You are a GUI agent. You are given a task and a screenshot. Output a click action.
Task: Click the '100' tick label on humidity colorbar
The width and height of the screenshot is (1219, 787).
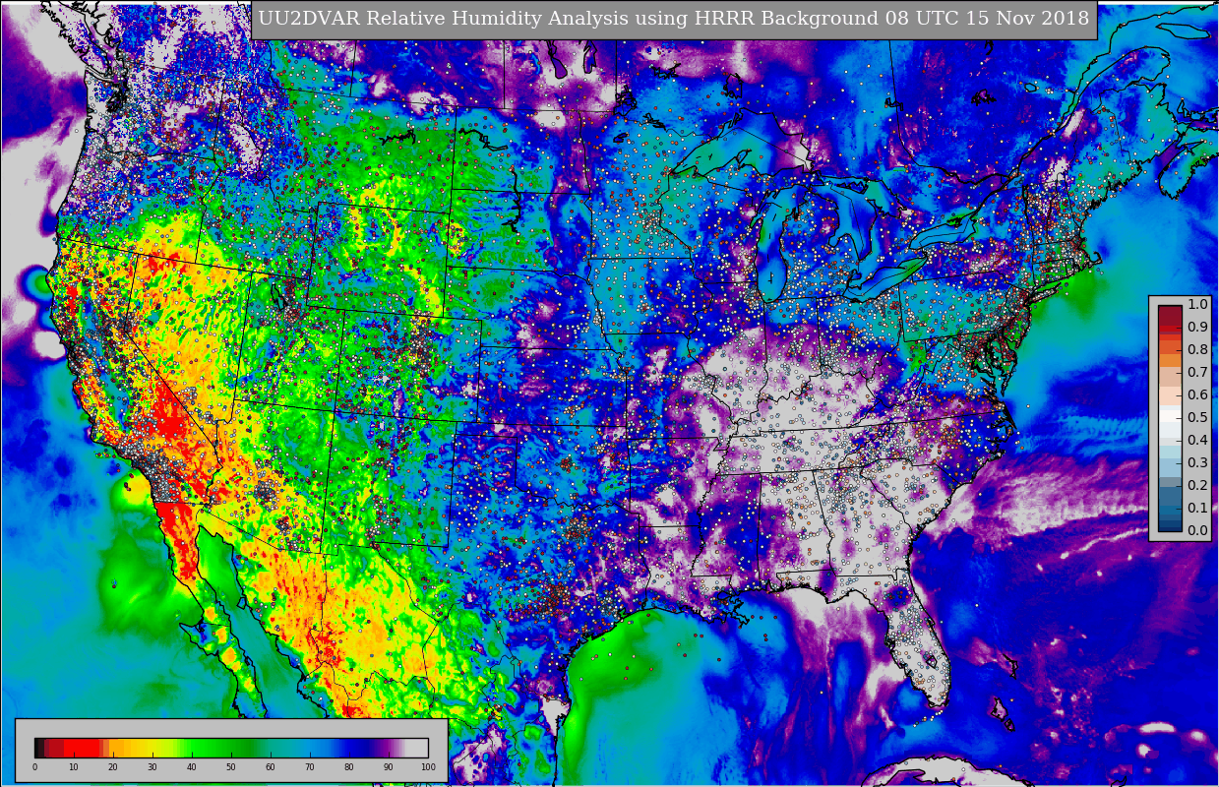click(428, 767)
